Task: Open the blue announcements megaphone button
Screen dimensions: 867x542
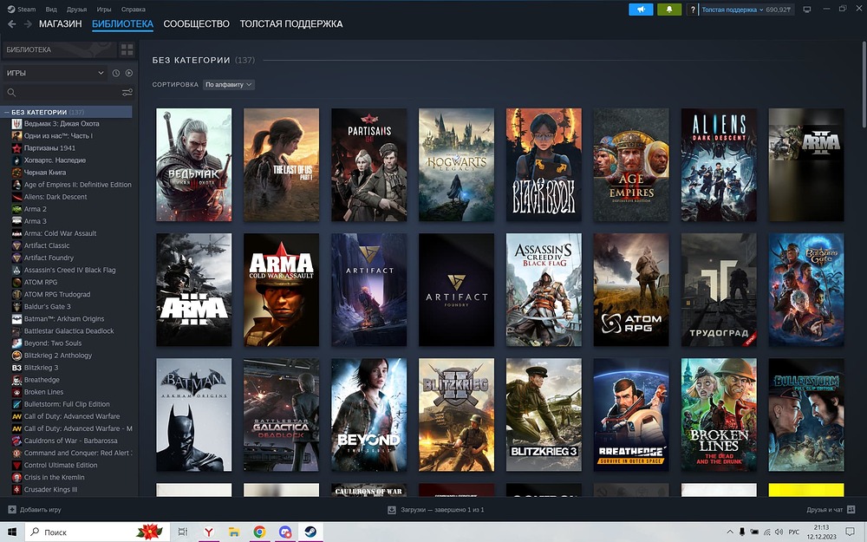Action: tap(641, 10)
